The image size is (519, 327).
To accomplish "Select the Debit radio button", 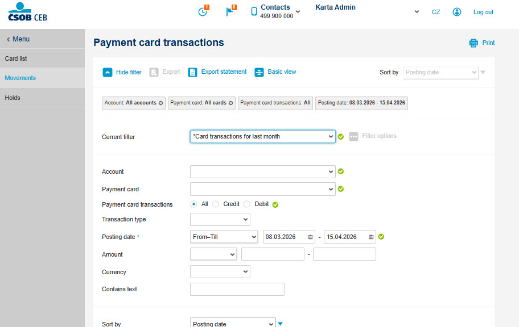I will coord(246,204).
